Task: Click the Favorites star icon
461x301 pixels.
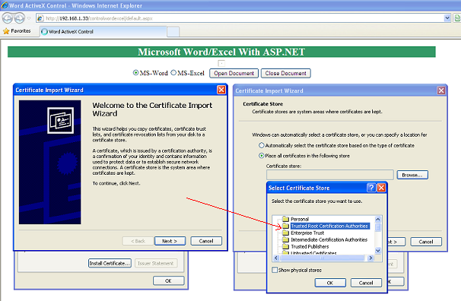Action: click(x=6, y=31)
